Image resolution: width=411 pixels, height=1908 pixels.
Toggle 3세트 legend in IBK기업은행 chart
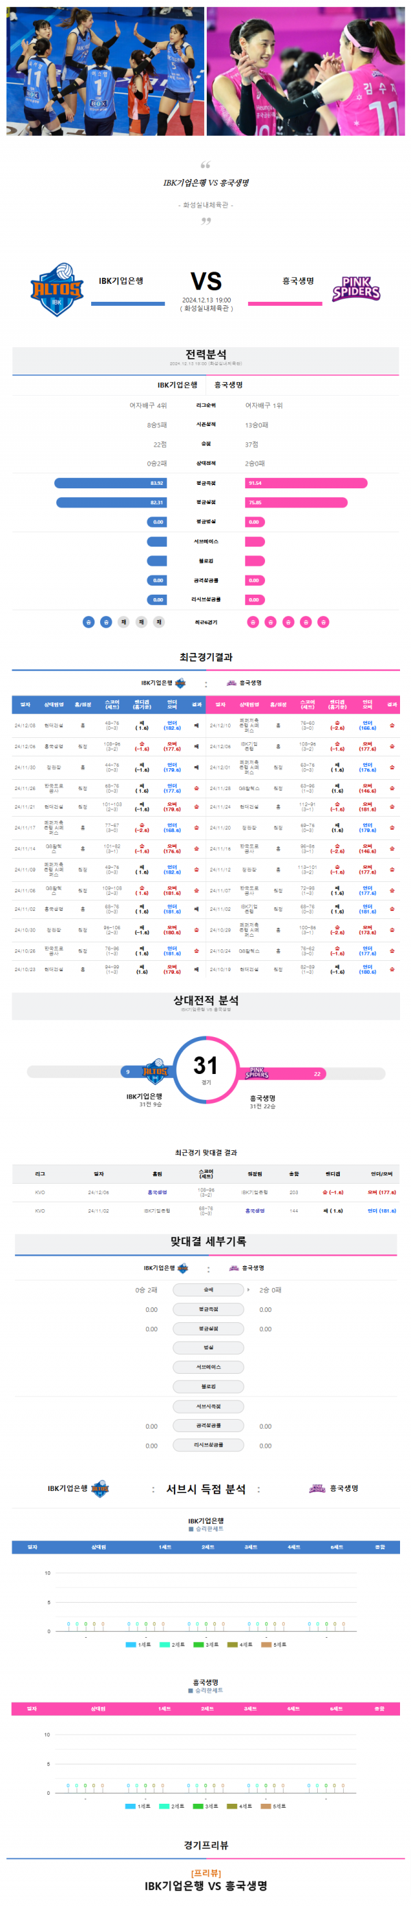pyautogui.click(x=206, y=1645)
